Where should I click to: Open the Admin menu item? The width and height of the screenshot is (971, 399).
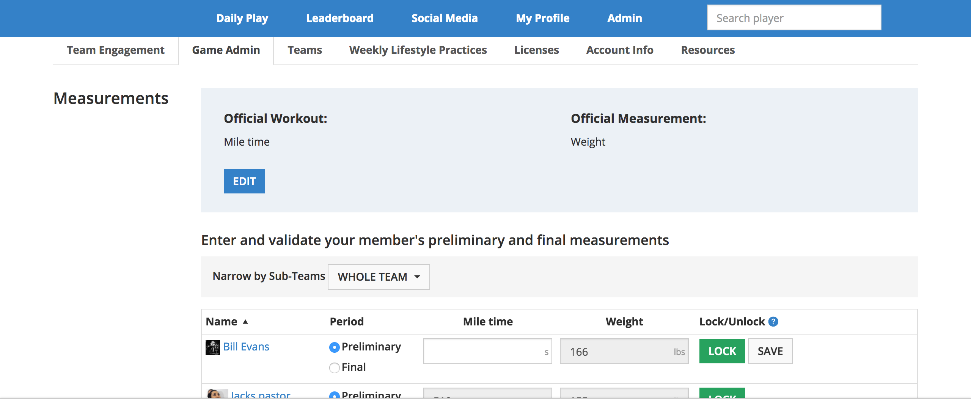pos(625,18)
